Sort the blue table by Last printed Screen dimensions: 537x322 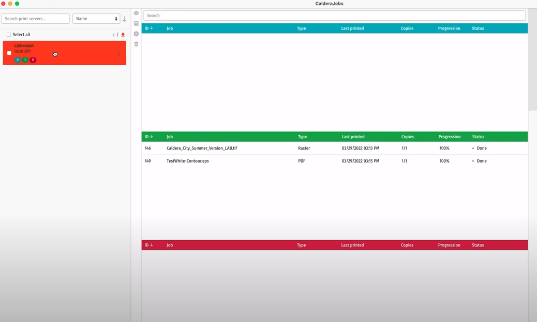(x=352, y=28)
